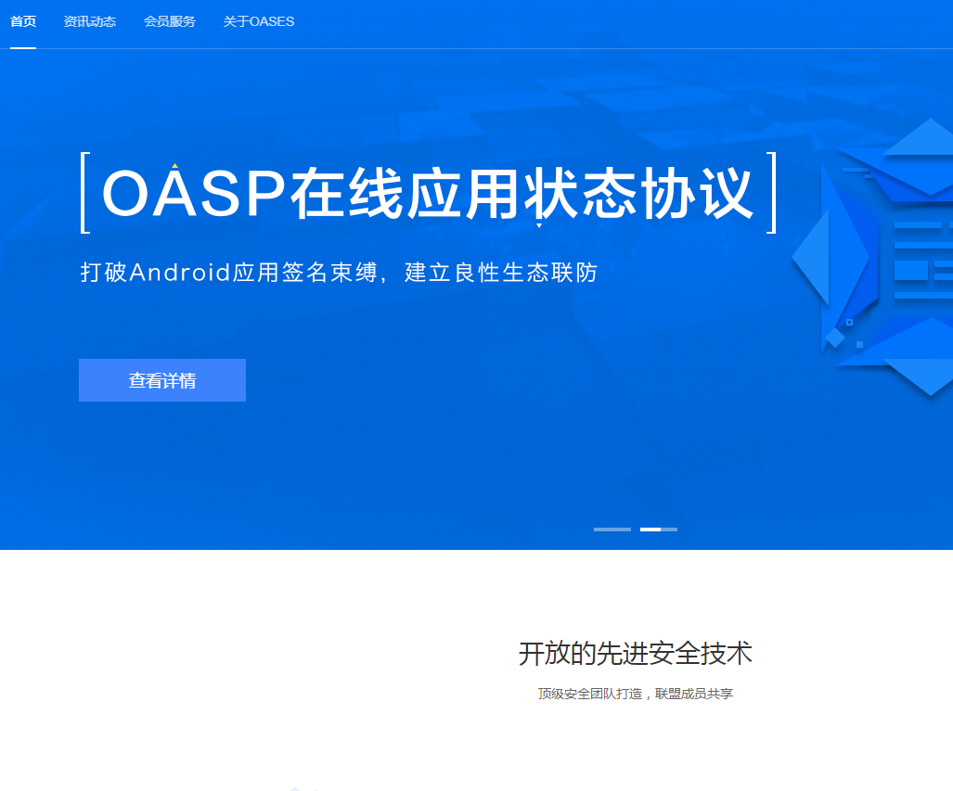Screen dimensions: 953x791
Task: Click the small yellow triangle above the headline
Action: 174,166
